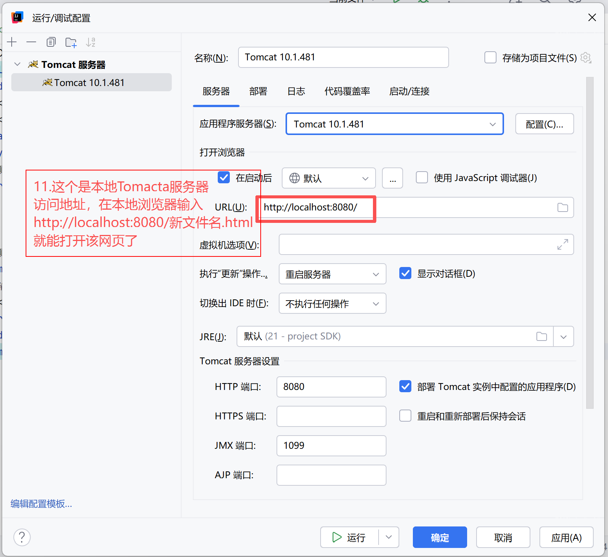Switch to the 日志 tab
Viewport: 608px width, 557px height.
pos(296,91)
